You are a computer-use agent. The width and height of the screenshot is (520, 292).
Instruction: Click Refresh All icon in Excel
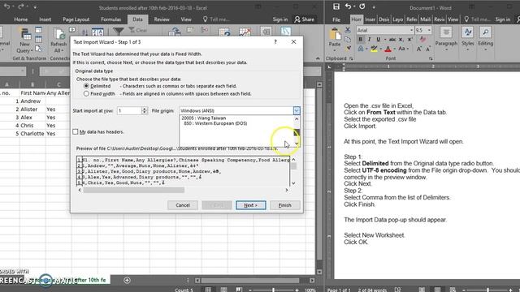pyautogui.click(x=58, y=34)
